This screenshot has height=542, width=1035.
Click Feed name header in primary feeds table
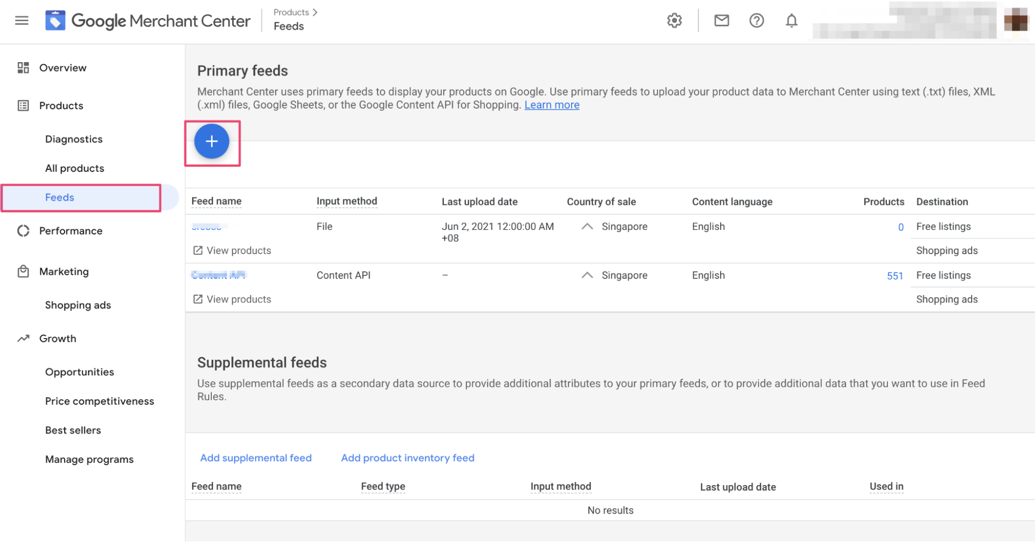pyautogui.click(x=216, y=201)
